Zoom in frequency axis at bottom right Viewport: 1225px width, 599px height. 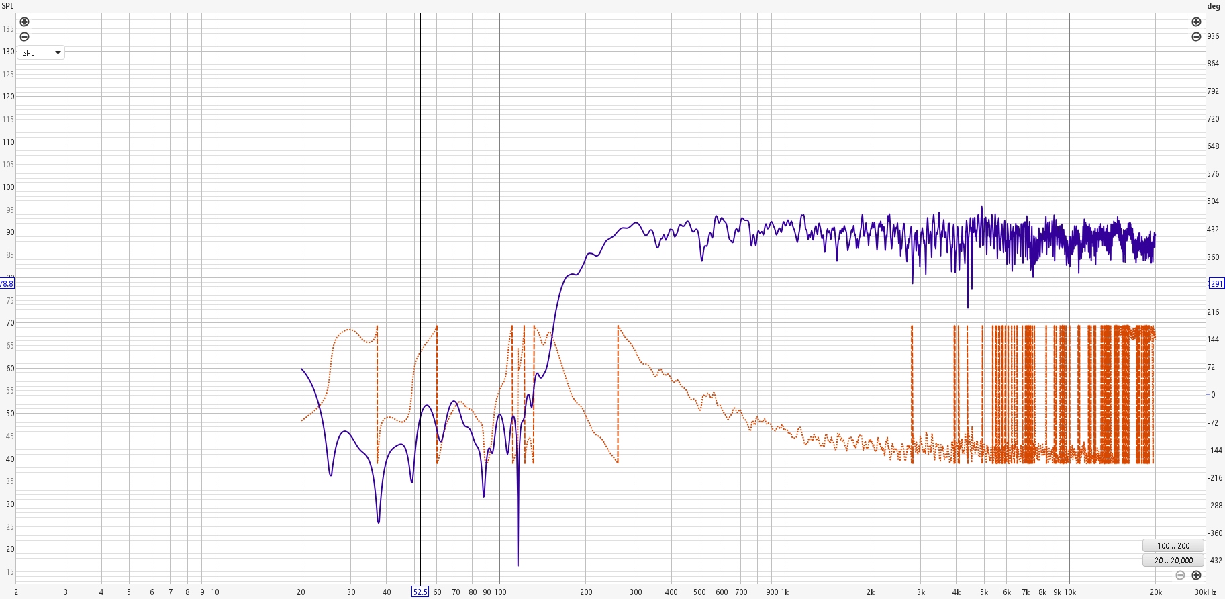(x=1196, y=575)
